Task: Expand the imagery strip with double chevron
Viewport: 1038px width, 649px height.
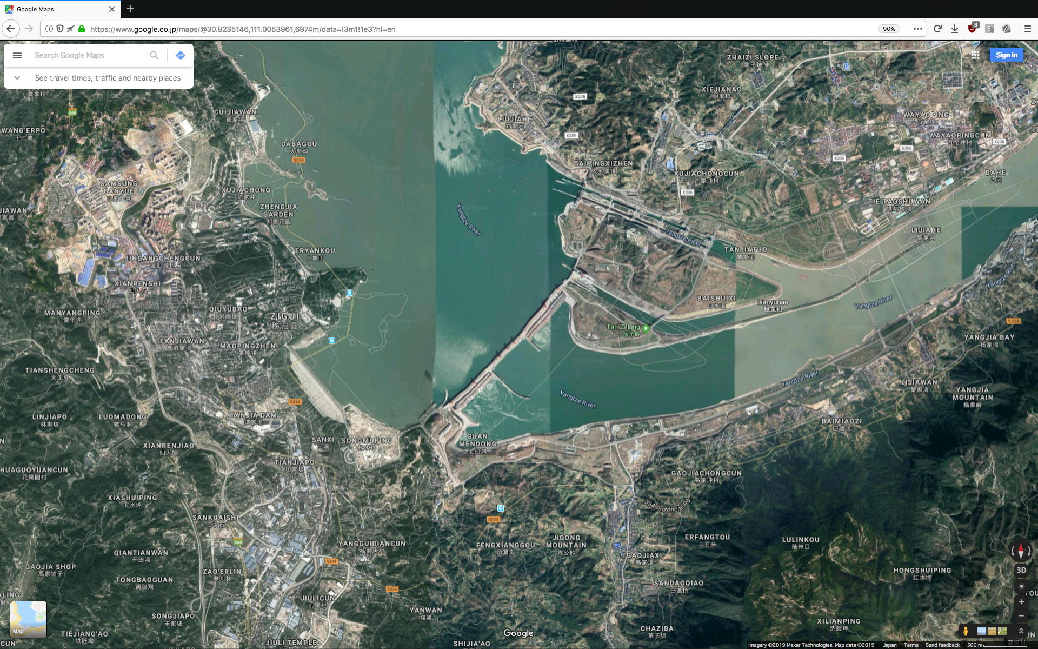Action: click(x=1021, y=631)
